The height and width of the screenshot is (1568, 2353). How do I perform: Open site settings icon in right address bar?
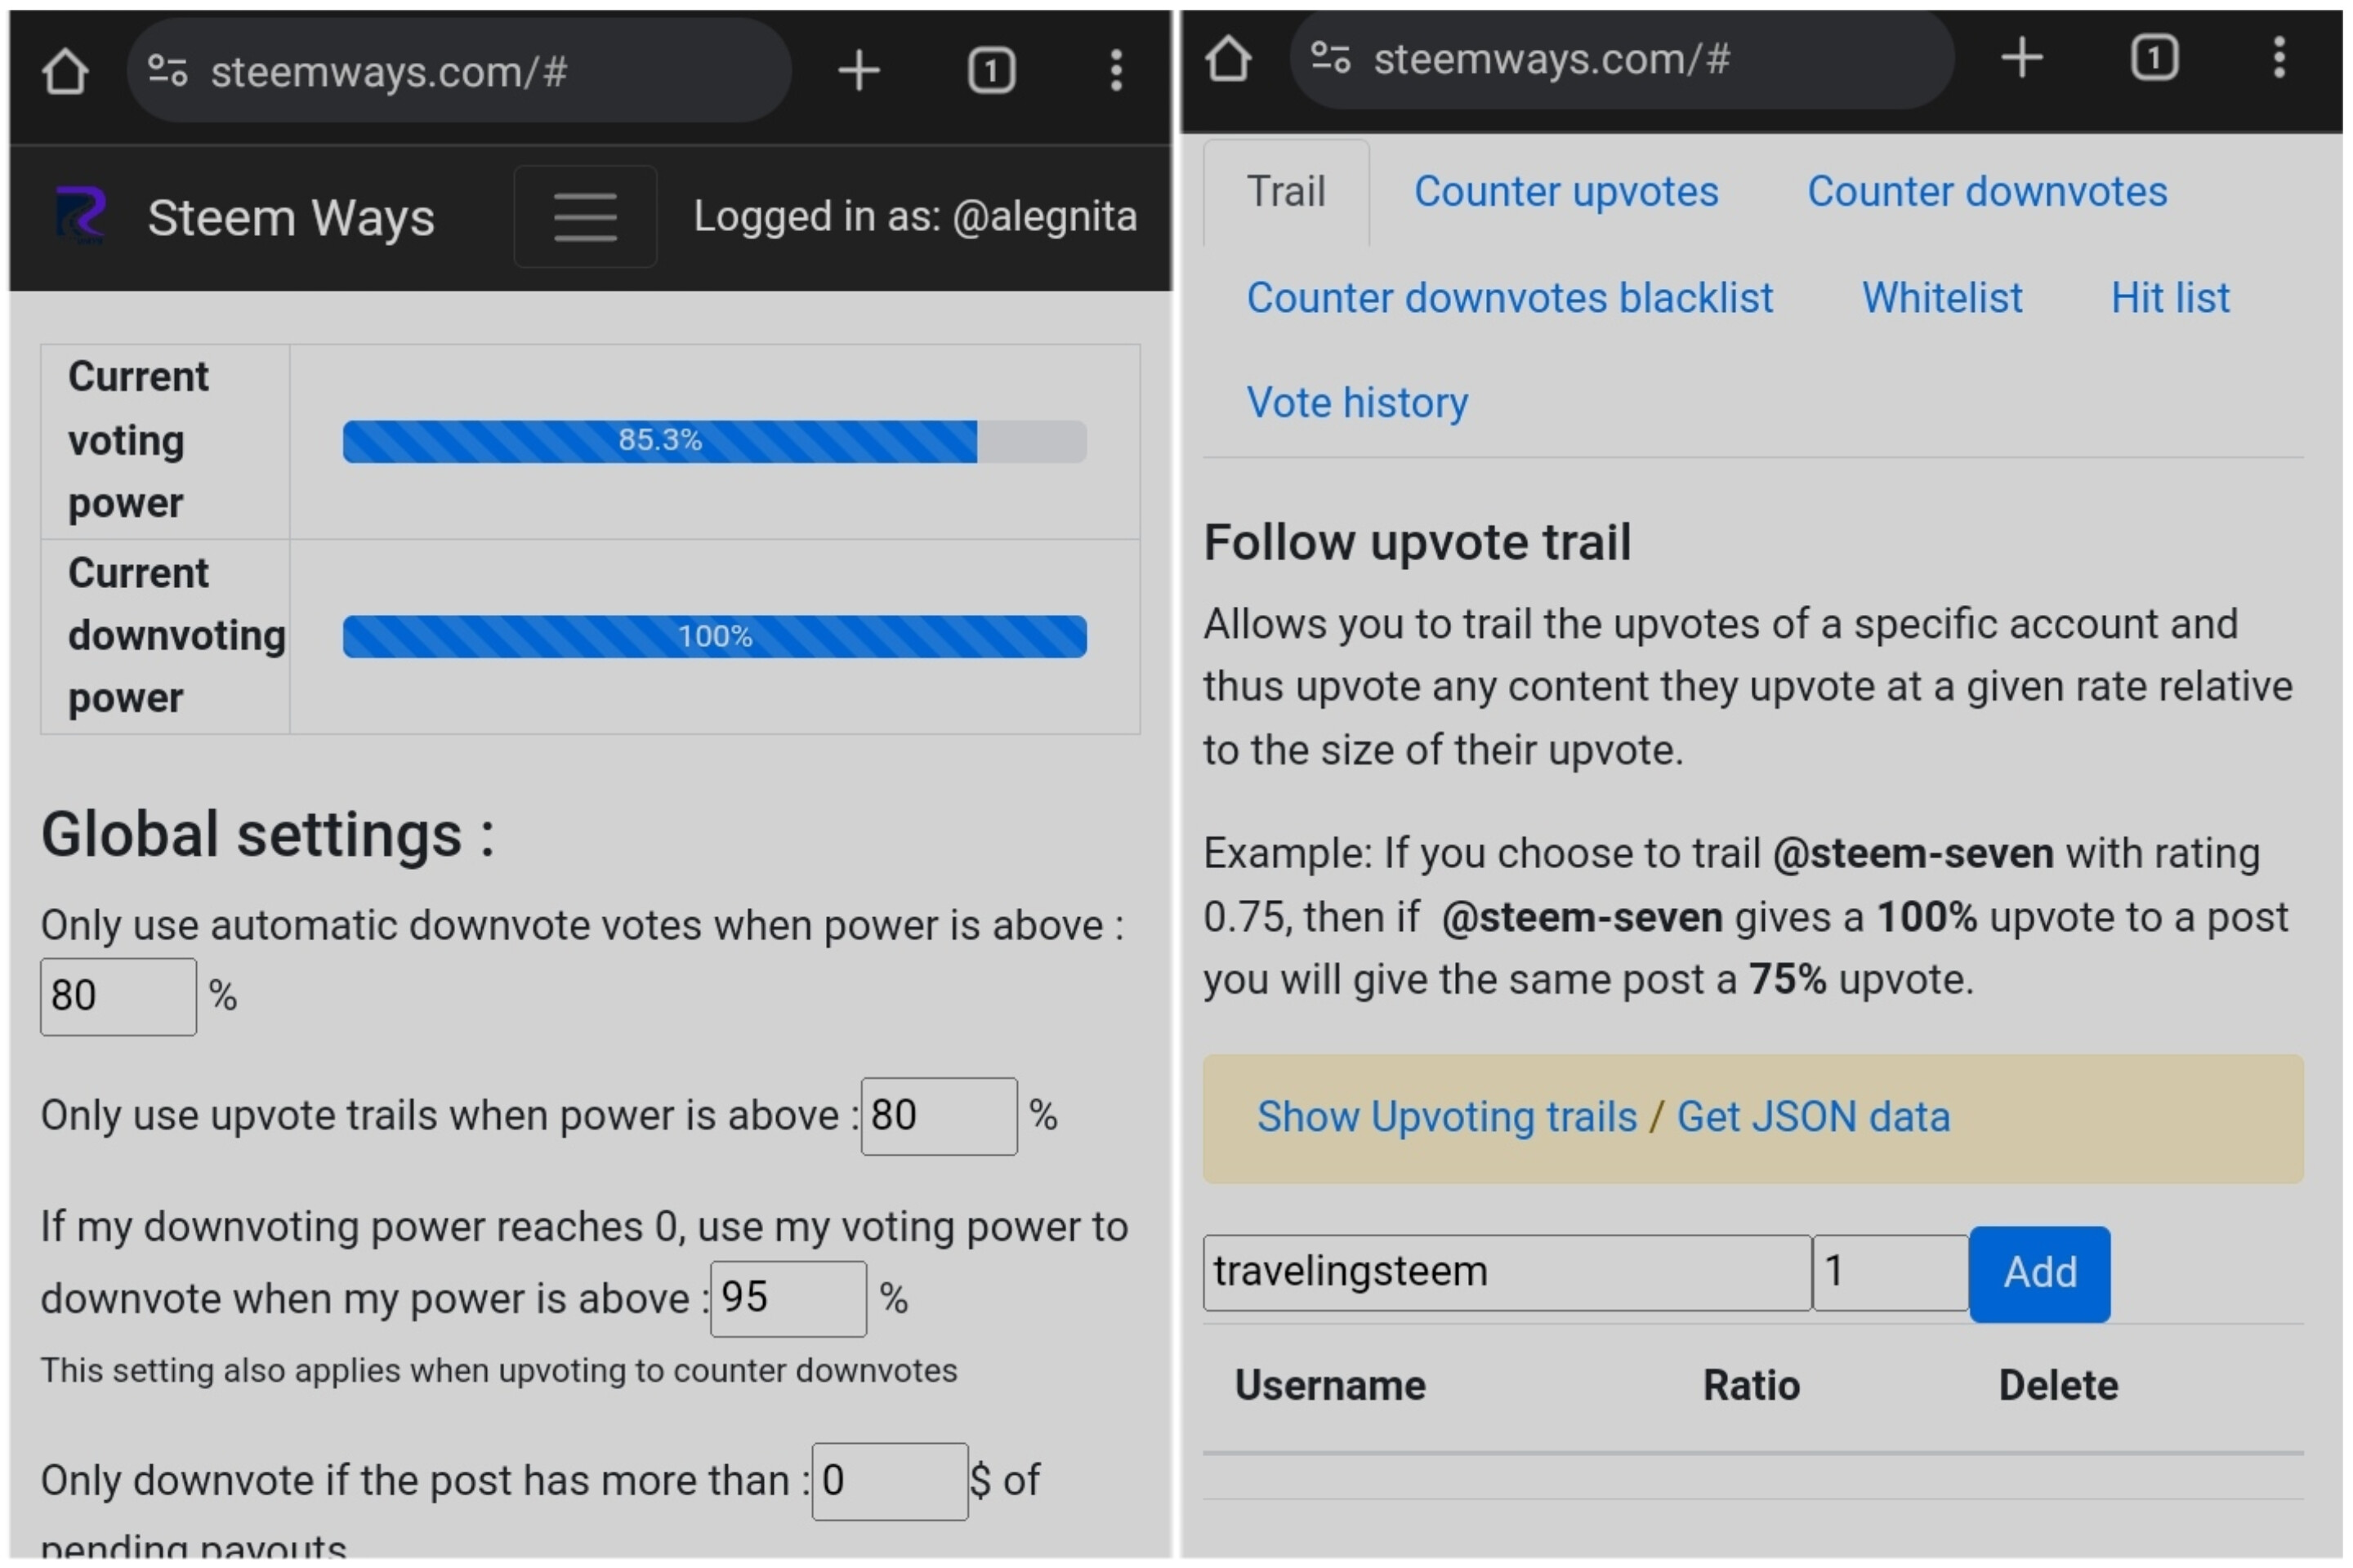[1331, 58]
